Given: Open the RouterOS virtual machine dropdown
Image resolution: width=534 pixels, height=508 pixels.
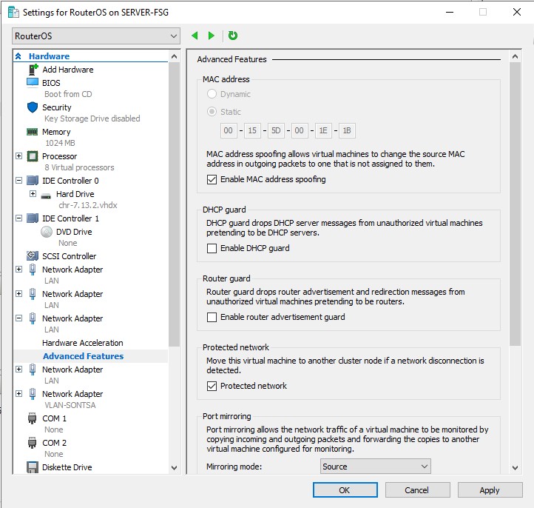Looking at the screenshot, I should pos(96,36).
